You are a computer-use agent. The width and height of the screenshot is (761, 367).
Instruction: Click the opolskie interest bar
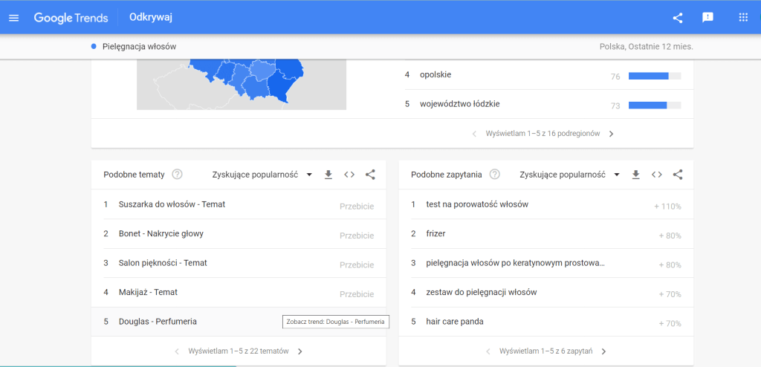(655, 76)
